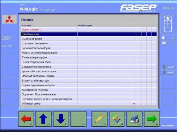Click the vehicle top-view diagram icon
The image size is (177, 132).
point(168,24)
